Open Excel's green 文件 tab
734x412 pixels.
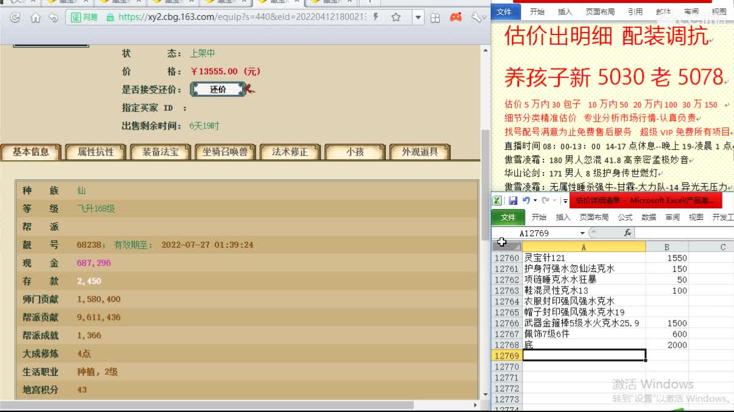508,217
